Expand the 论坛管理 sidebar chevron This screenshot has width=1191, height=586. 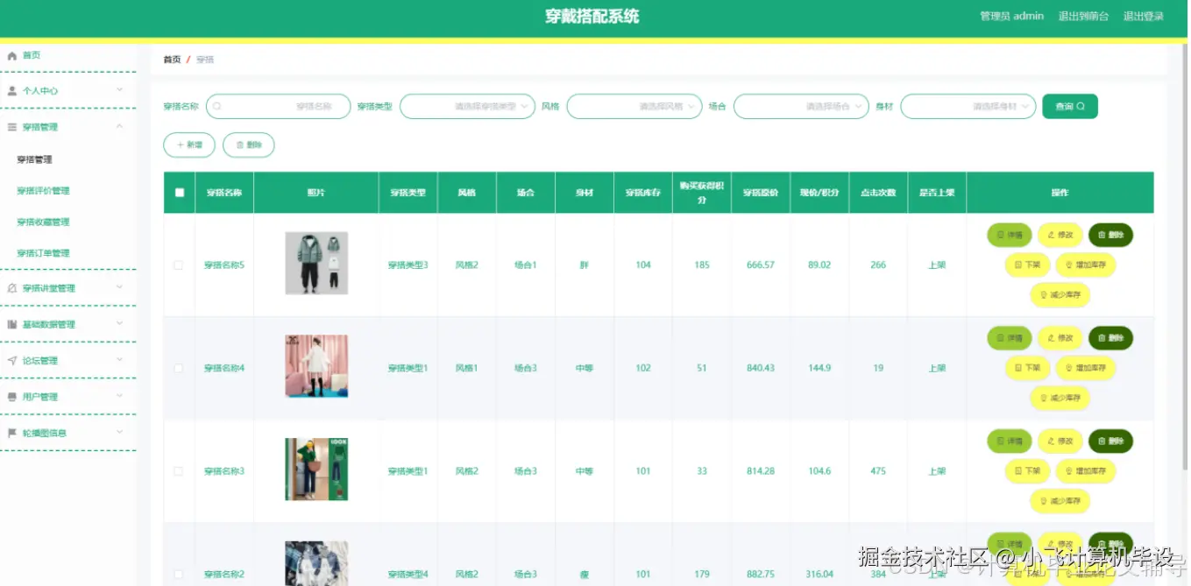point(120,360)
